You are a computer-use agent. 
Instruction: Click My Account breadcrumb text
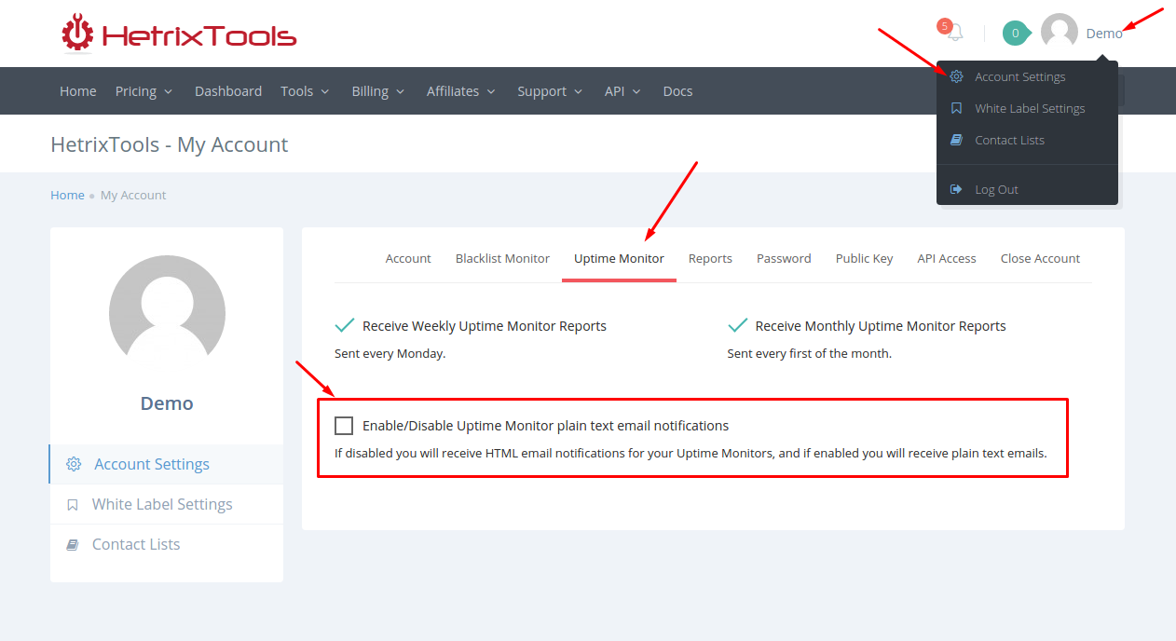(x=133, y=195)
